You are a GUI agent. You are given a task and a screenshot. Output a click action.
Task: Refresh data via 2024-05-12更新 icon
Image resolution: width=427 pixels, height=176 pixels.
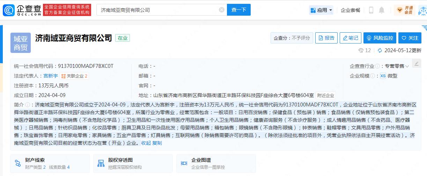(x=380, y=50)
